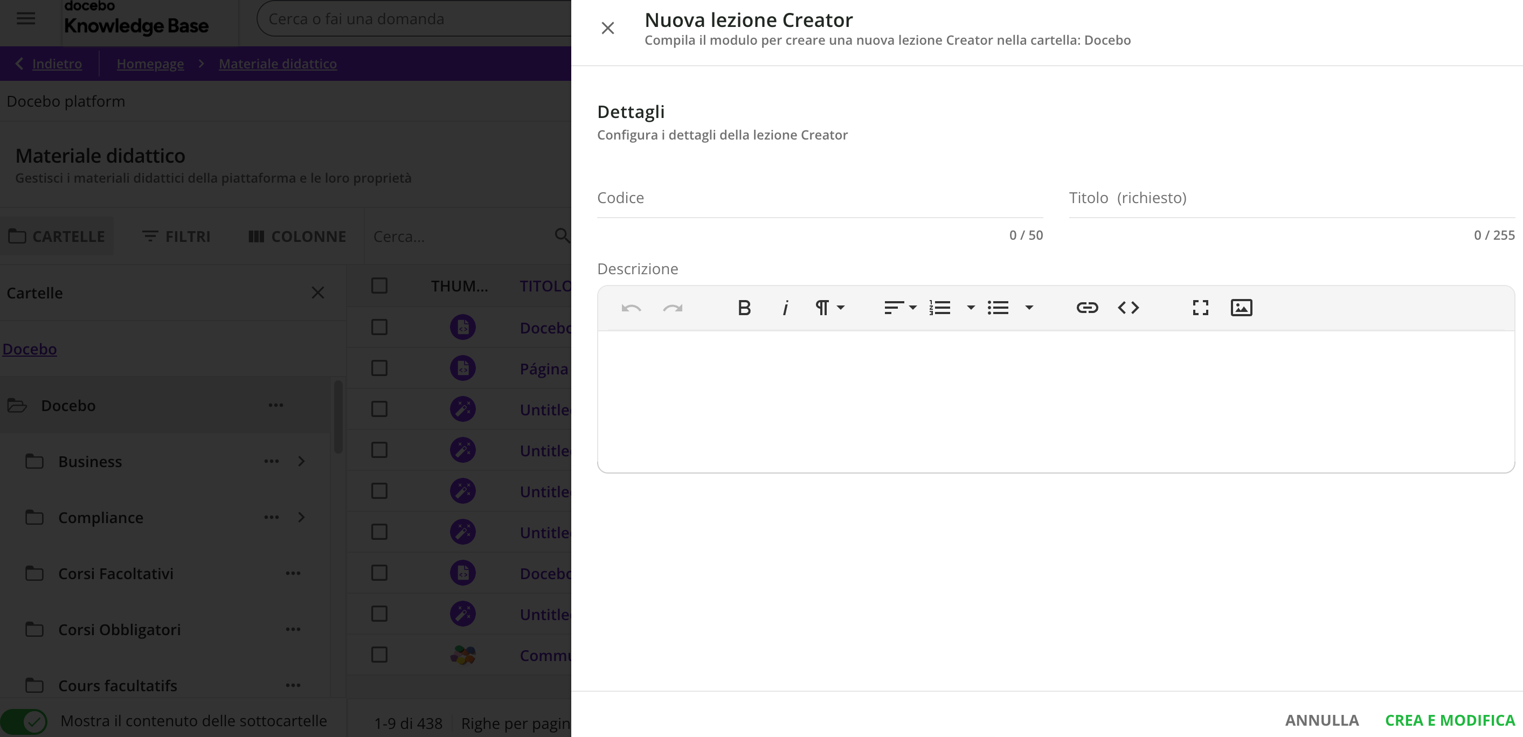
Task: Toggle Mostra il contenuto delle sottocartelle
Action: (24, 721)
